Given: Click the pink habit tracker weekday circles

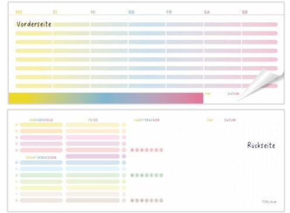Looking at the screenshot, I should point(147,150).
